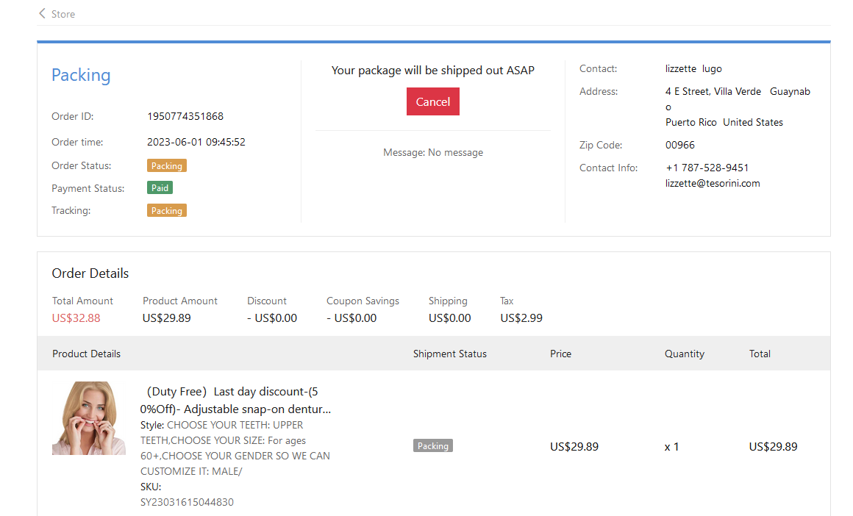Open the Duty Free product title
This screenshot has width=853, height=516.
click(235, 401)
